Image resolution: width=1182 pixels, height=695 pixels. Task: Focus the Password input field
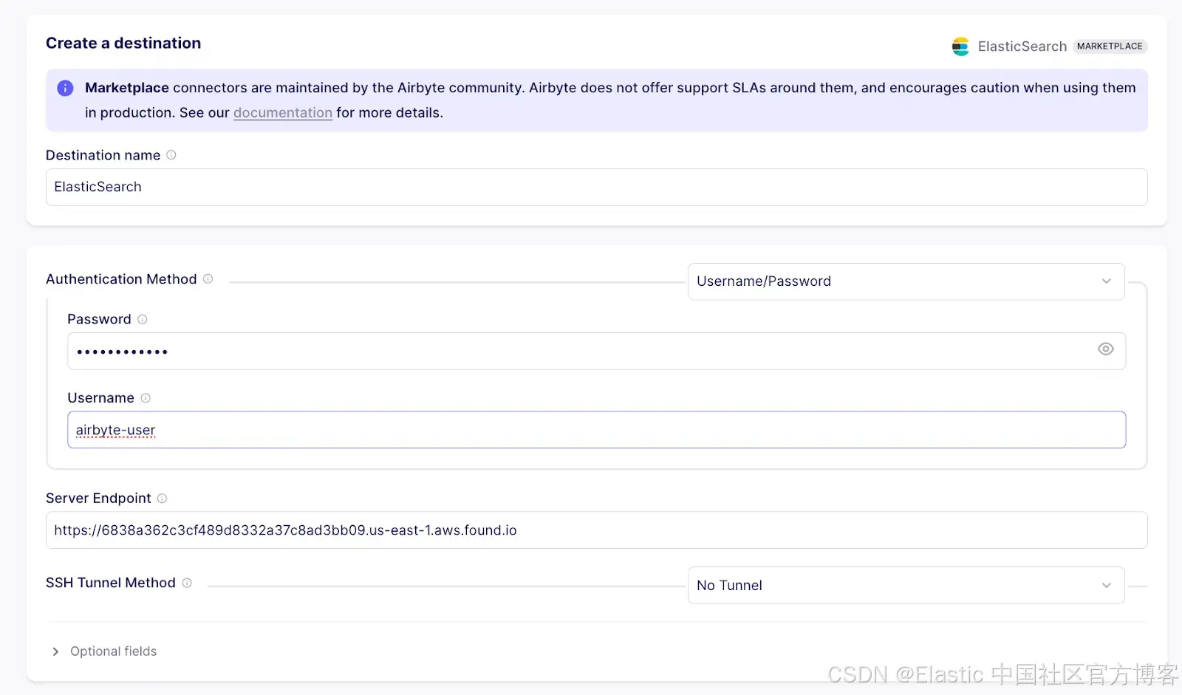click(x=576, y=352)
